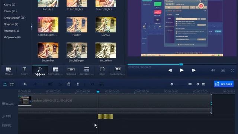238x134 pixels.
Task: Split clip with scissors icon
Action: click(60, 84)
